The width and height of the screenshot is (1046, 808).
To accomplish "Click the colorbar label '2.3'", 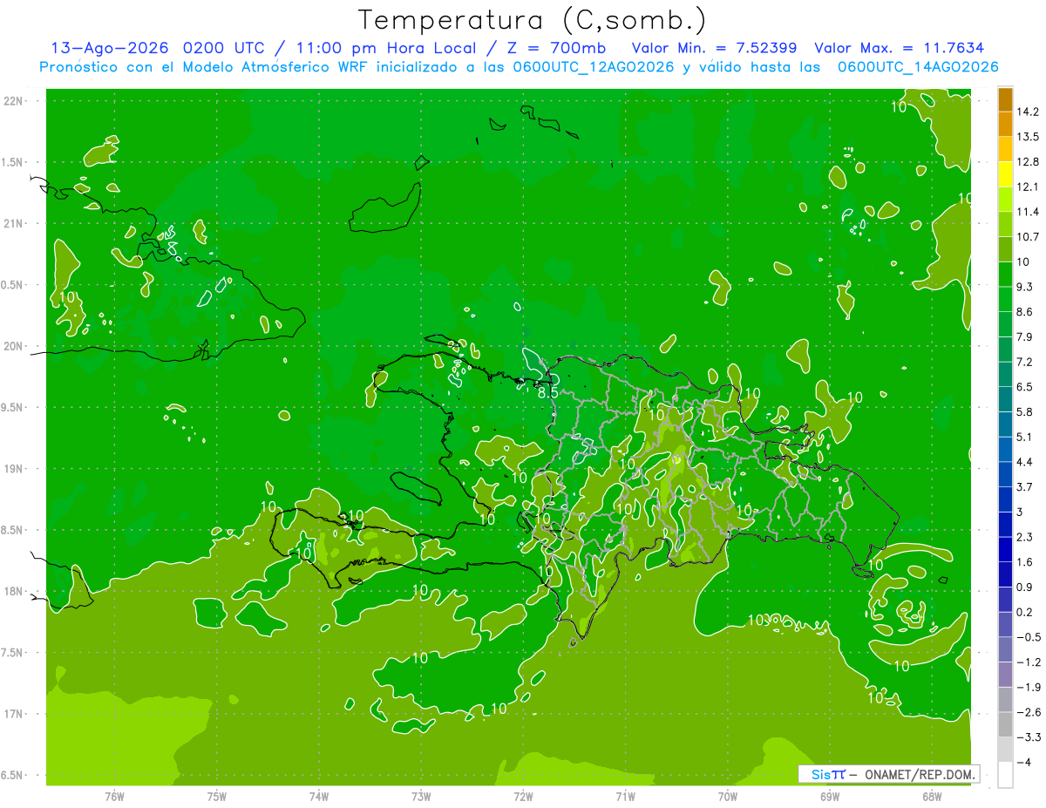I will click(x=1025, y=537).
